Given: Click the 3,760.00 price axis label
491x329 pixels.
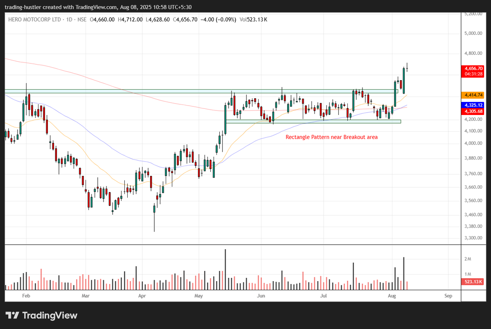Looking at the screenshot, I should [473, 174].
